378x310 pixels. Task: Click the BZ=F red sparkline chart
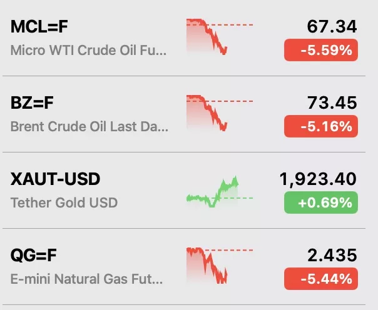tap(220, 113)
